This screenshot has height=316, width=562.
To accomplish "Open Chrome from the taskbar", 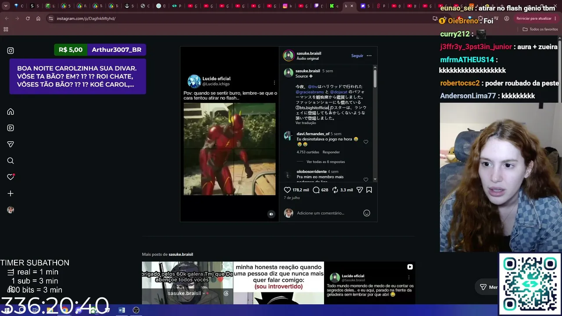I will point(65,310).
